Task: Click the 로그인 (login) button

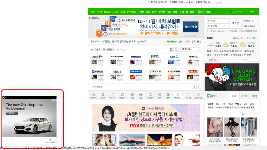Action: 235,23
